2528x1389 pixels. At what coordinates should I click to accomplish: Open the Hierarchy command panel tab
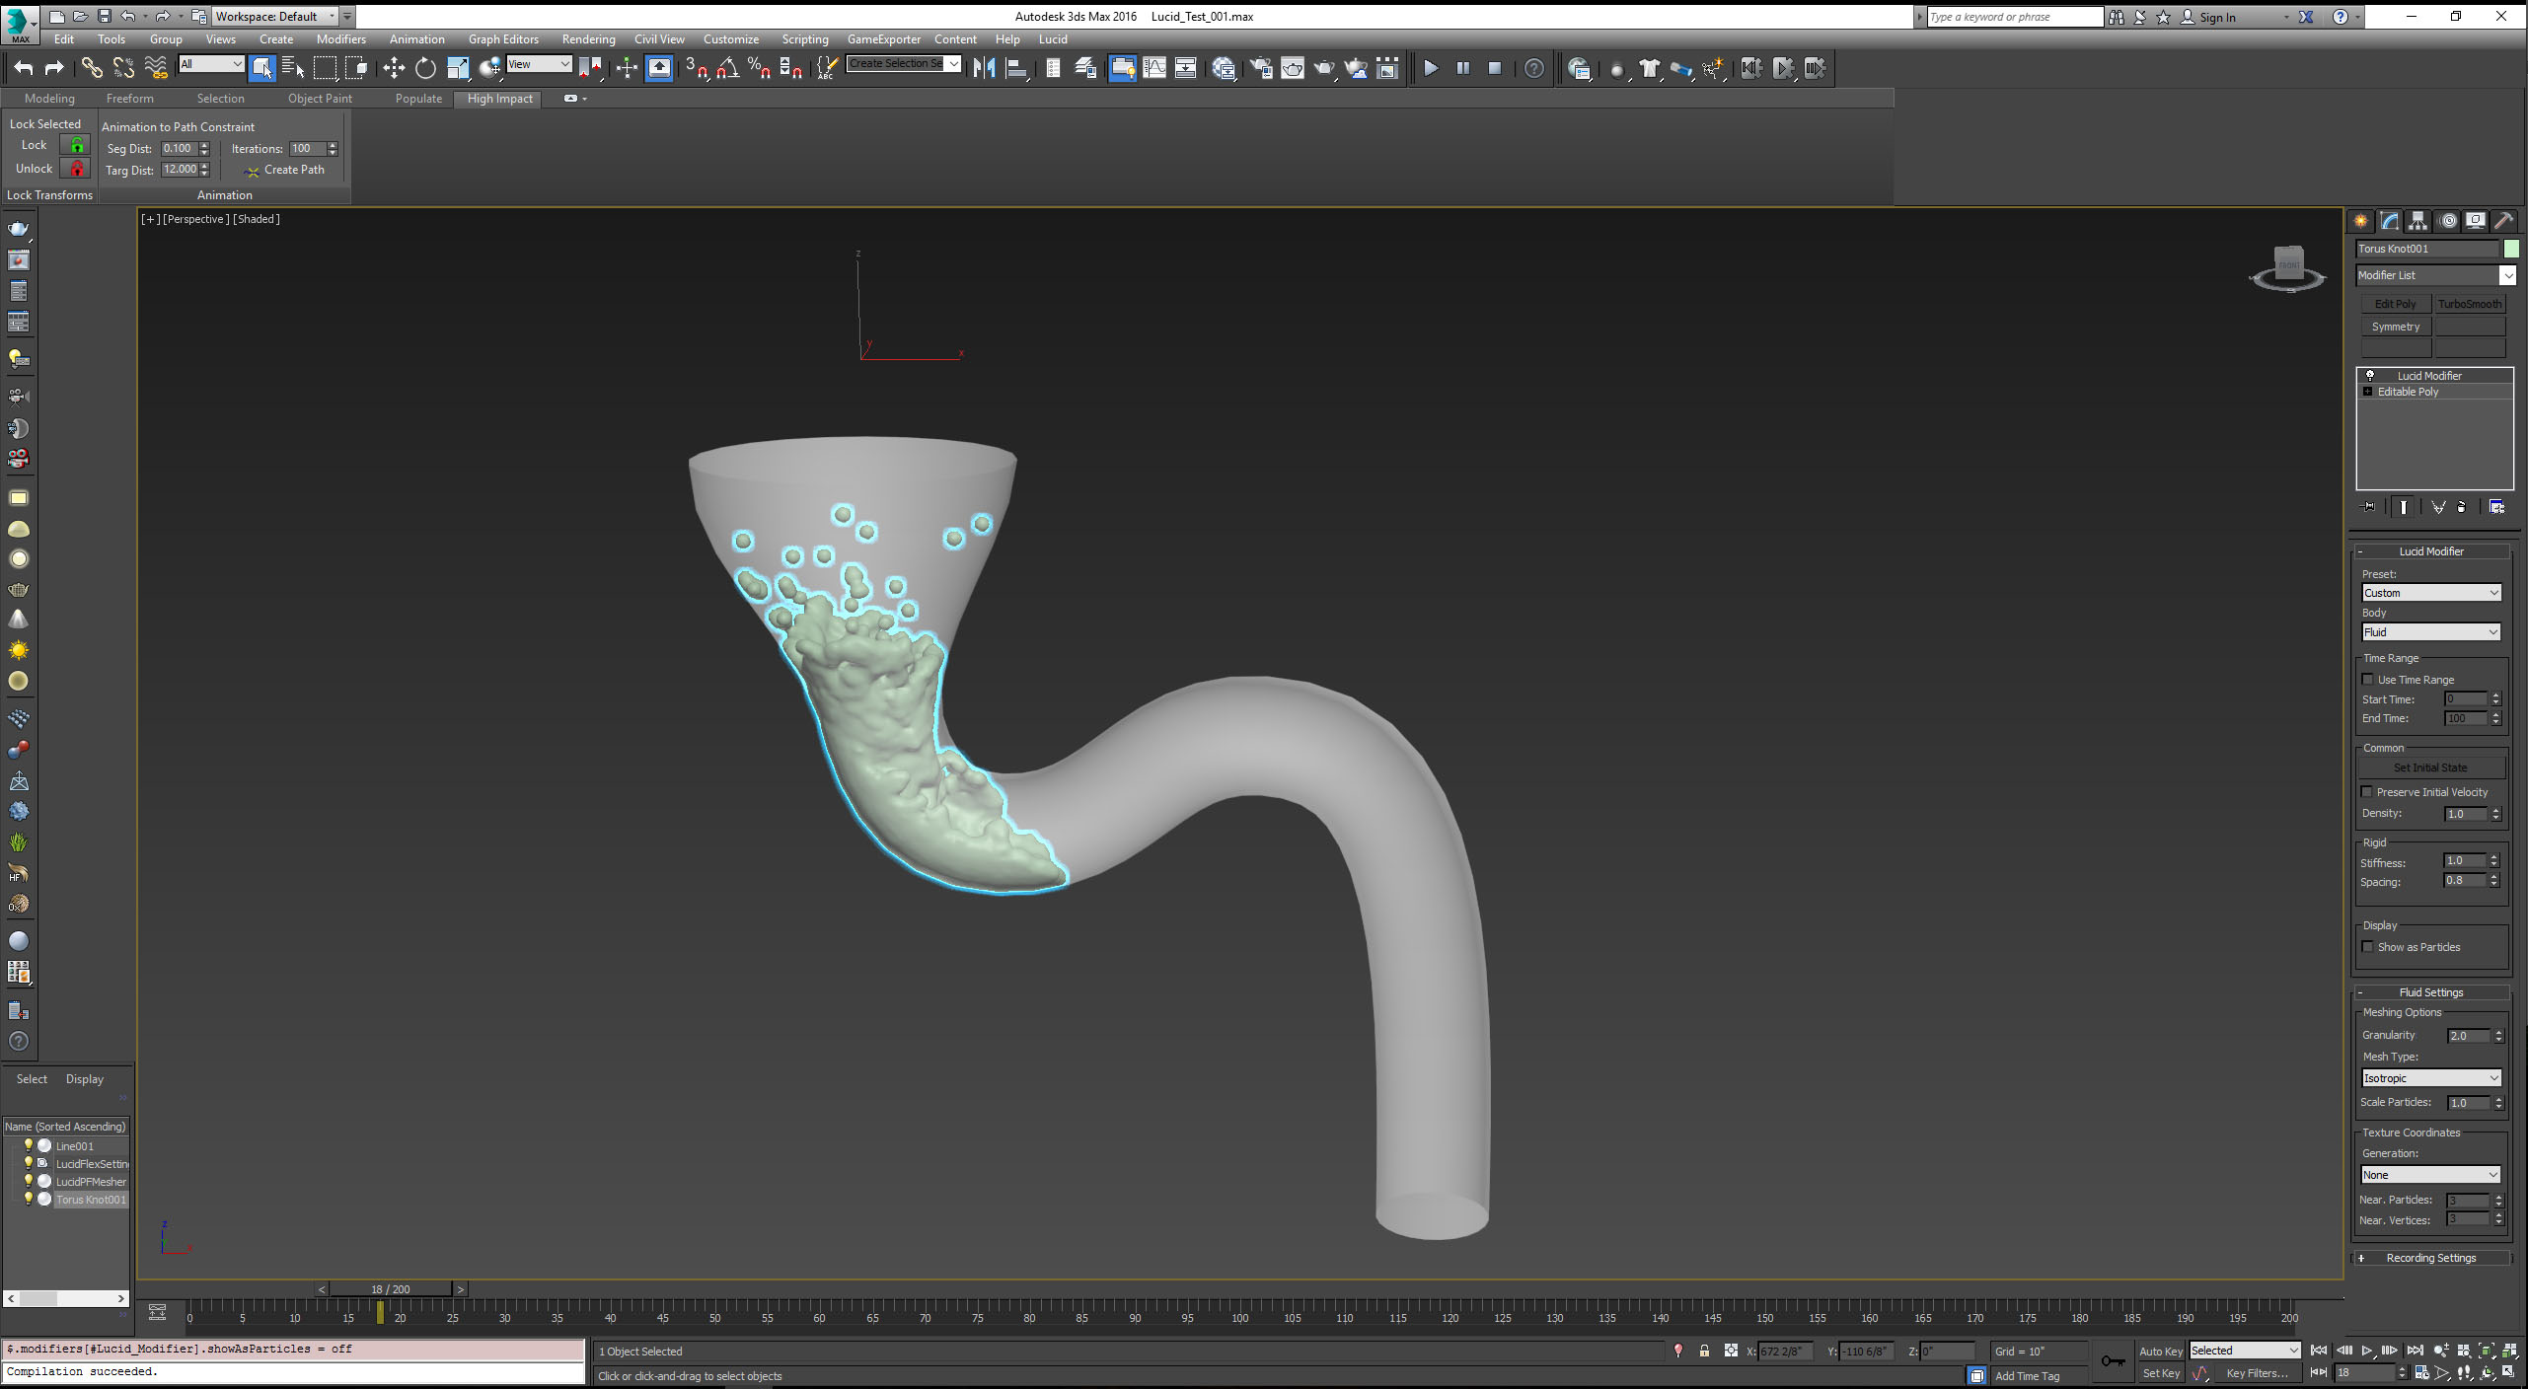tap(2417, 221)
